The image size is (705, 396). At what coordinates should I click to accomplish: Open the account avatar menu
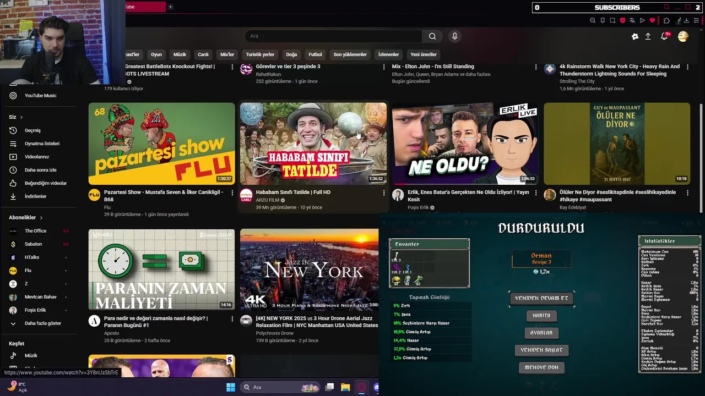(x=683, y=36)
